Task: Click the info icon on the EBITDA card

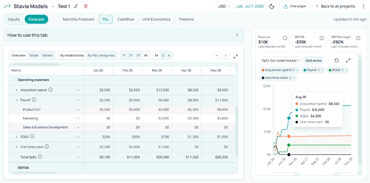Action: 322,38
